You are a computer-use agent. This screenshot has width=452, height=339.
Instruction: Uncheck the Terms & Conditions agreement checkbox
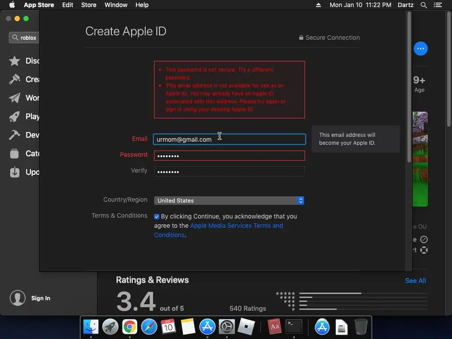157,216
